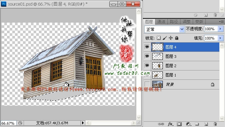Open the blend mode 正常 dropdown

[165, 29]
